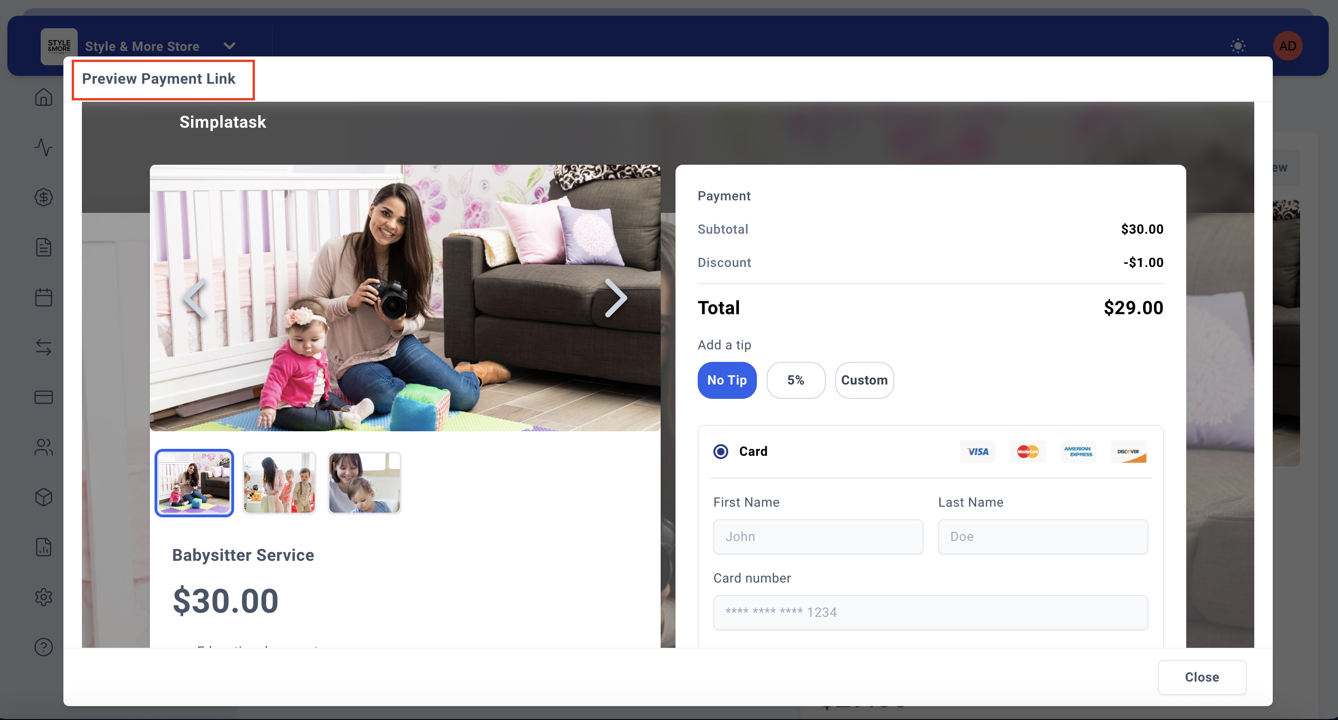Expand the Style & More Store dropdown
1338x720 pixels.
229,46
